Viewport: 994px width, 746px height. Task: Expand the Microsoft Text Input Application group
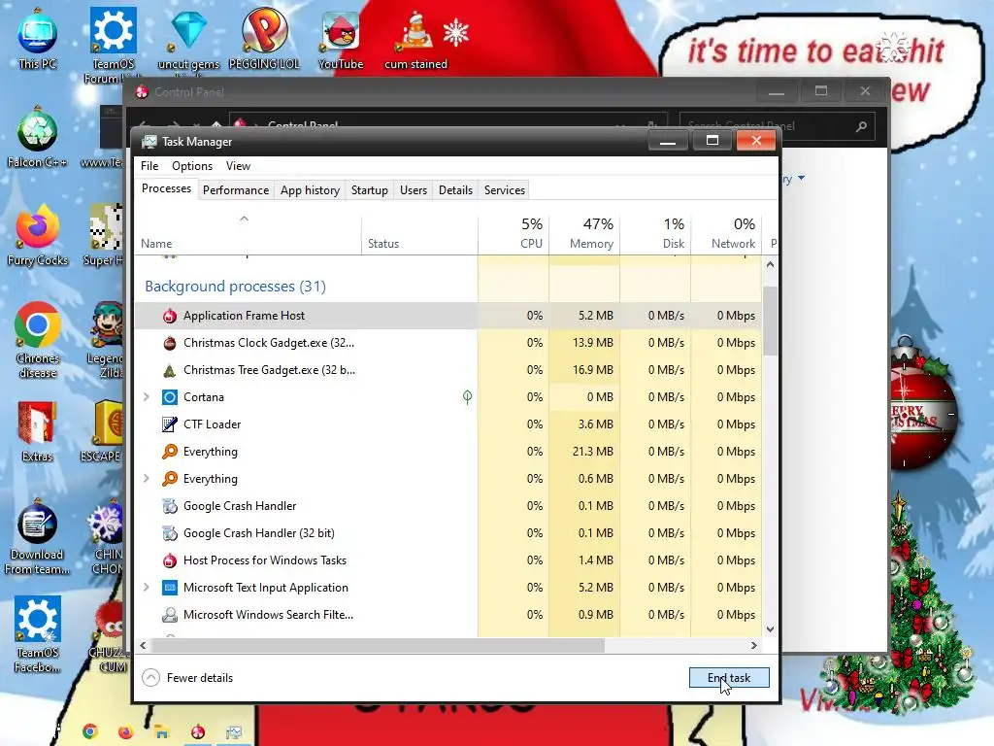tap(147, 588)
